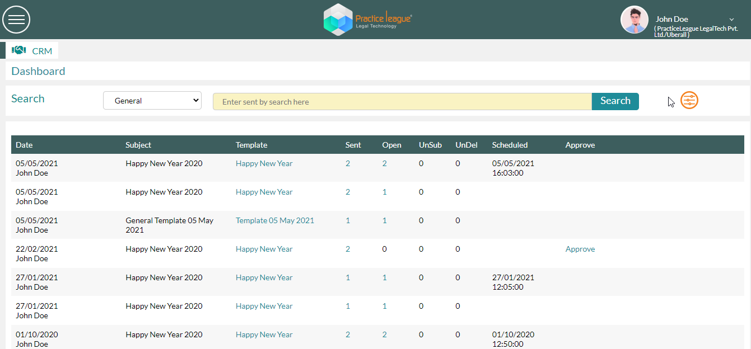Click the Open count in the 01/10/2020 row
Viewport: 751px width, 349px height.
385,334
